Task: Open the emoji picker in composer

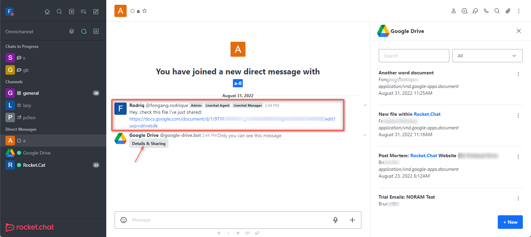Action: 124,220
